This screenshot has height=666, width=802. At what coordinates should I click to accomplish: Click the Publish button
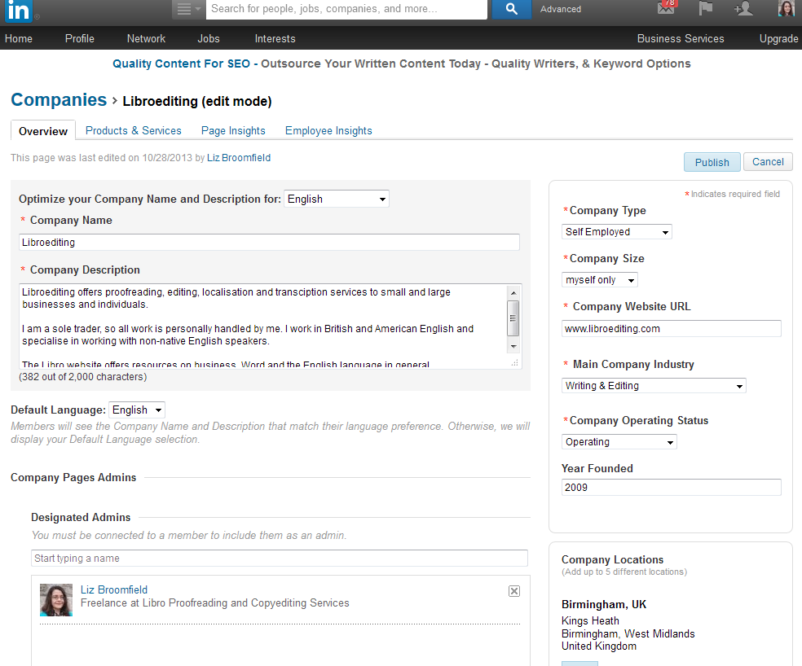(x=712, y=162)
